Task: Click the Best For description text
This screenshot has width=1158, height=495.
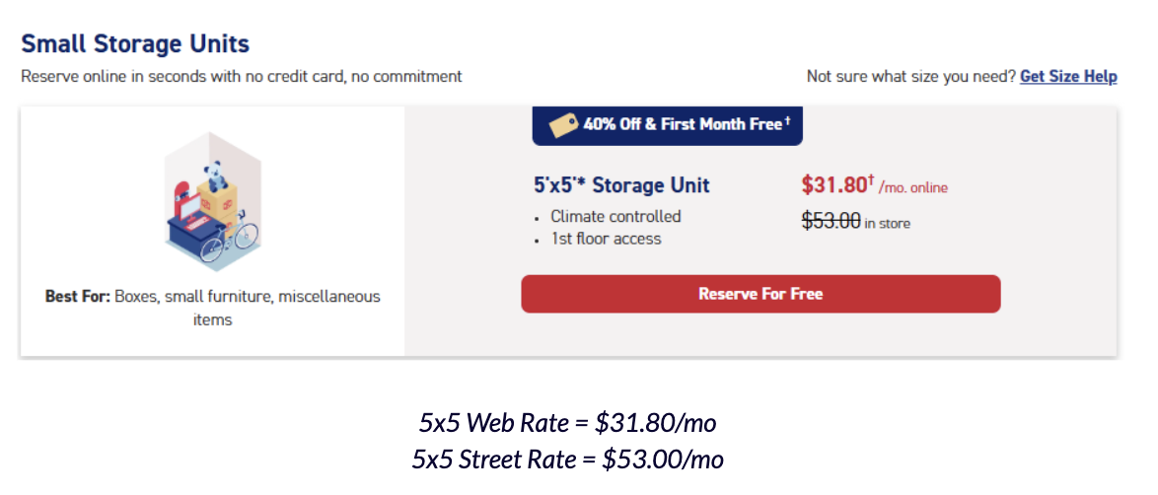Action: (212, 308)
